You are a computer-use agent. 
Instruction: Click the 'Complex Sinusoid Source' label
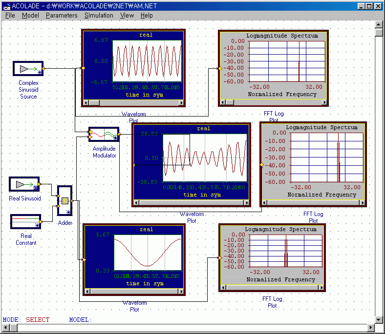[28, 90]
